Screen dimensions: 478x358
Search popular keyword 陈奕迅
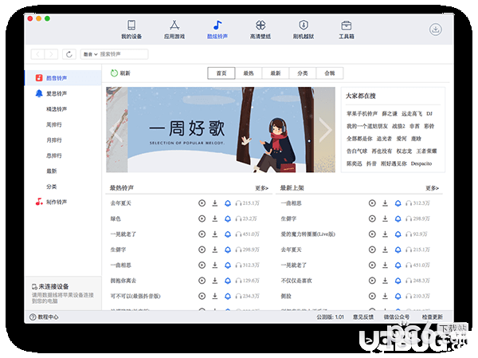tap(355, 163)
